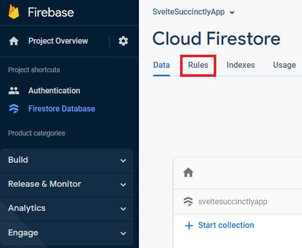
Task: Switch to the Indexes tab
Action: click(x=241, y=65)
